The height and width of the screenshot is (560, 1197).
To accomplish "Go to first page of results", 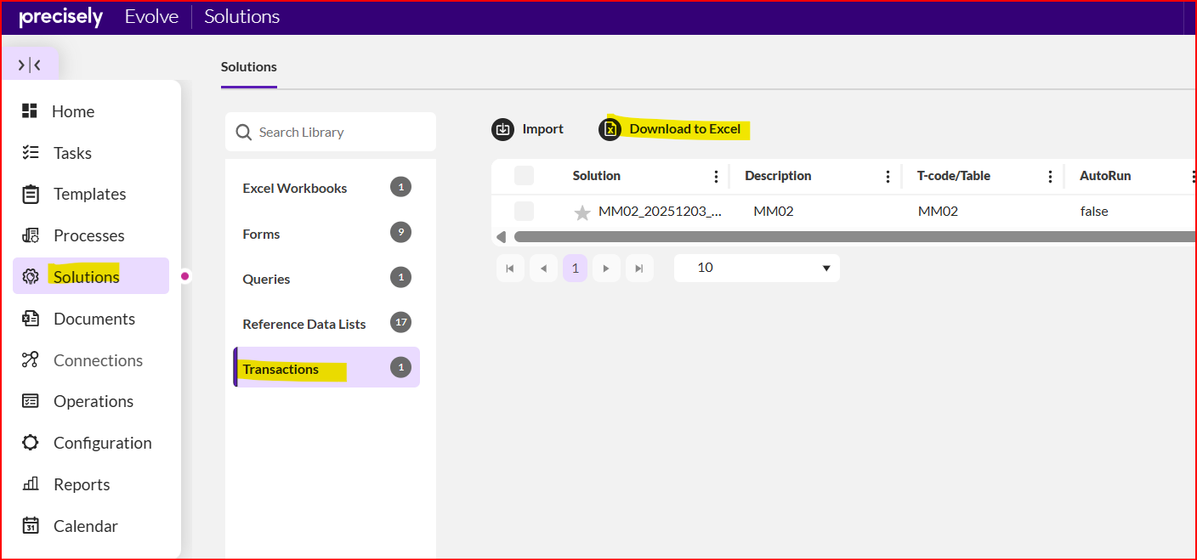I will point(510,269).
